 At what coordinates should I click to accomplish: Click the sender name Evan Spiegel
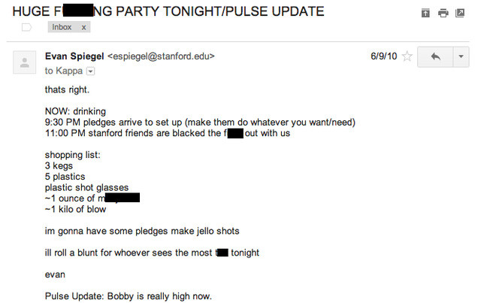point(75,56)
